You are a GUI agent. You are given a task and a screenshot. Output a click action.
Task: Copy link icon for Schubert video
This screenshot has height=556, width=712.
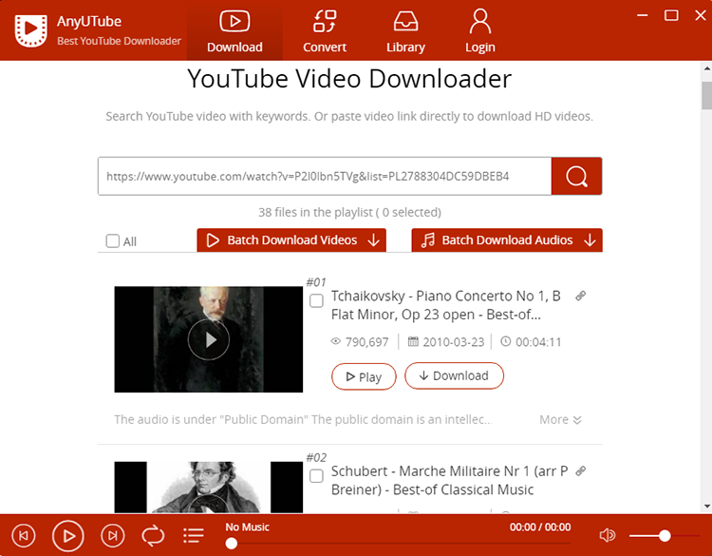(x=580, y=471)
